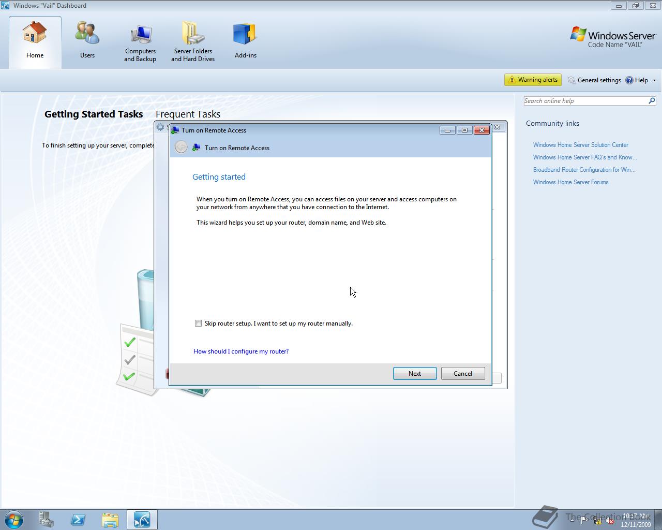This screenshot has width=662, height=530.
Task: Click the Search online help field
Action: (x=585, y=101)
